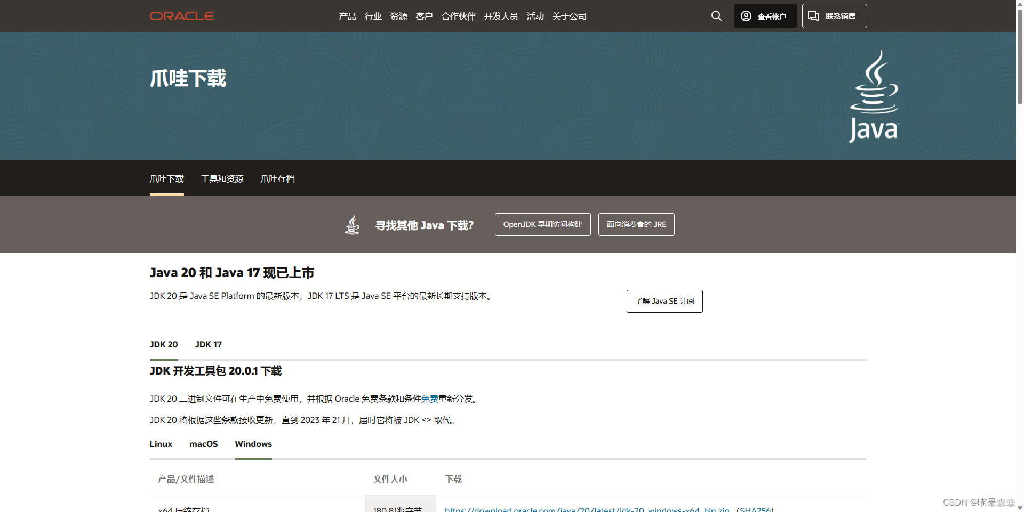Image resolution: width=1024 pixels, height=512 pixels.
Task: Switch to the JDK 17 tab
Action: (x=209, y=345)
